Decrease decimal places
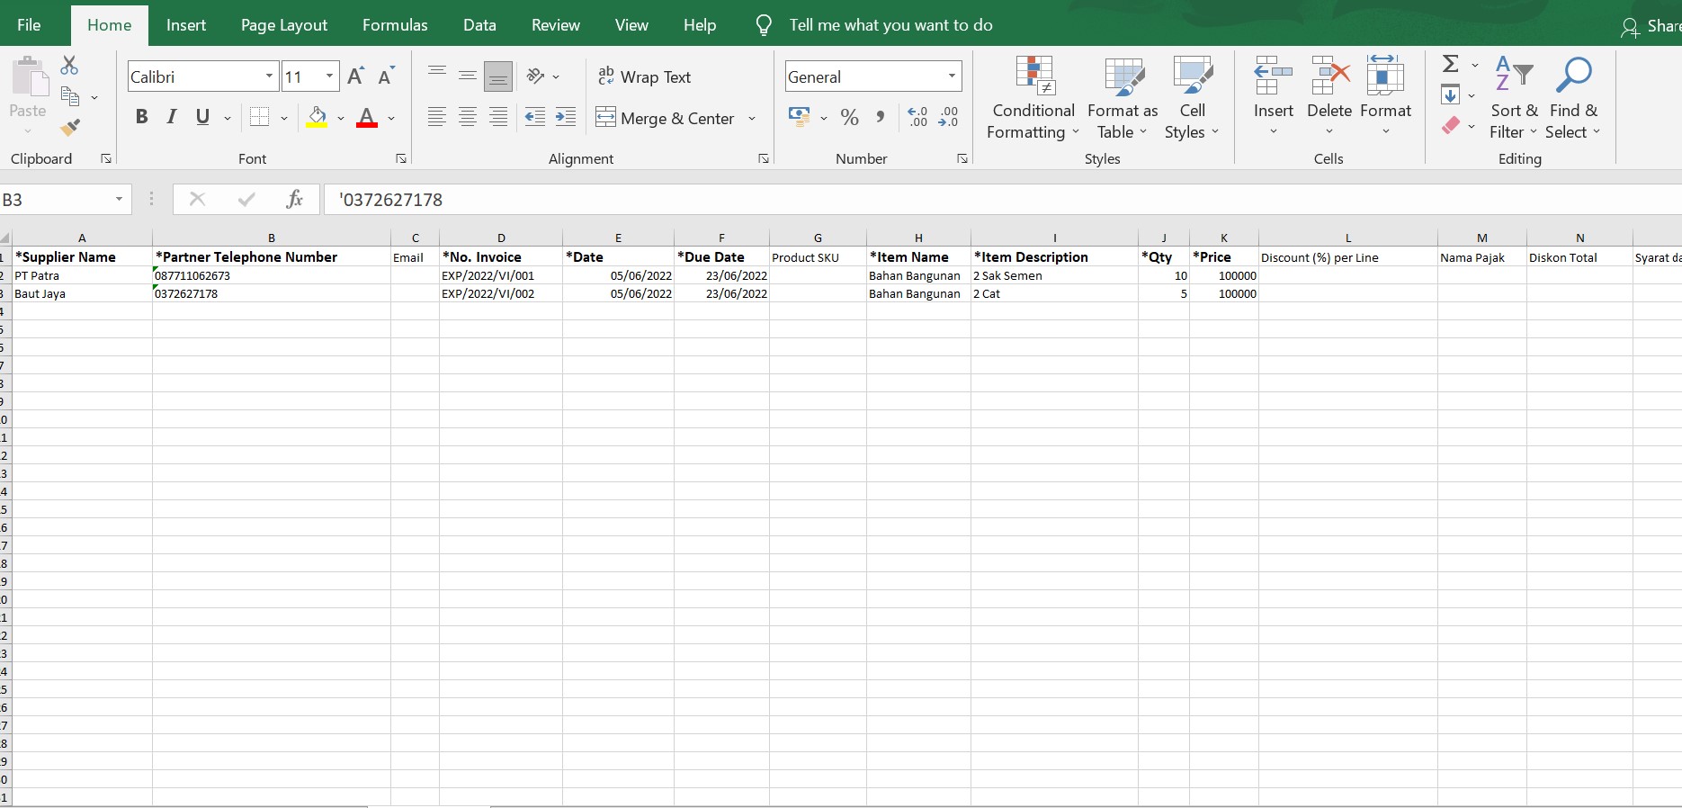This screenshot has width=1682, height=808. 948,117
